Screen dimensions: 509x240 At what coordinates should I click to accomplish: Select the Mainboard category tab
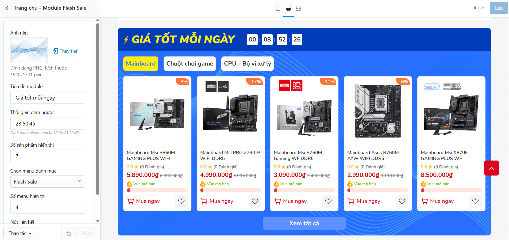(141, 64)
